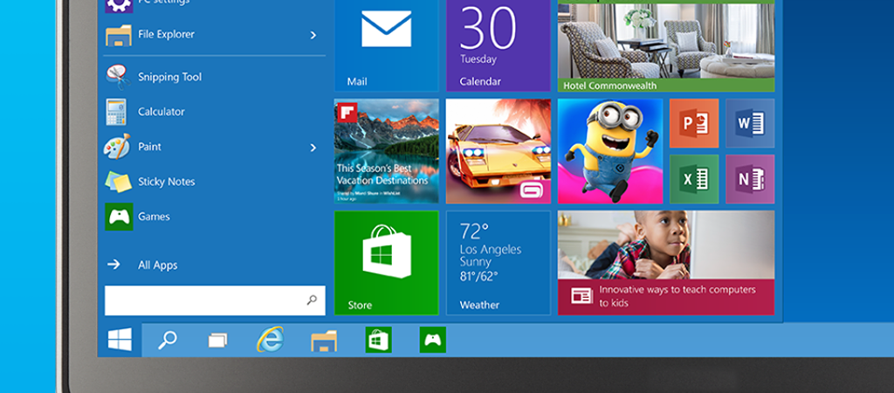The image size is (894, 393).
Task: Open the orange racing car game tile
Action: pos(498,151)
